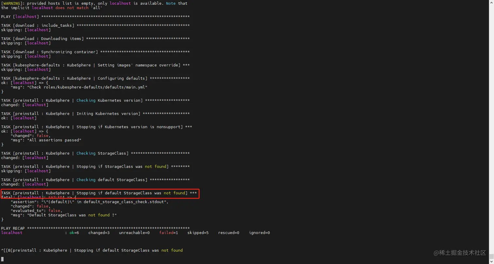This screenshot has height=264, width=494.
Task: Click the 'fatal: [localhost]: FAILED!' line
Action: (x=39, y=198)
